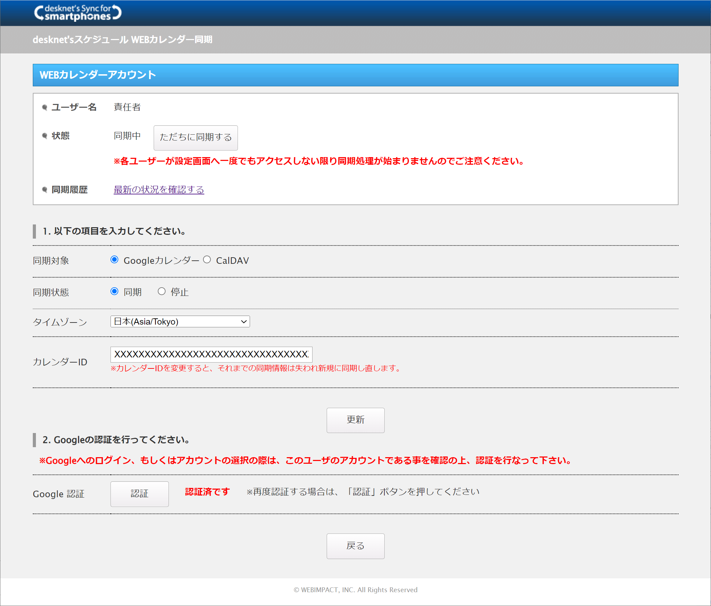The height and width of the screenshot is (606, 711).
Task: Focus the カレンダーID input field
Action: 211,354
